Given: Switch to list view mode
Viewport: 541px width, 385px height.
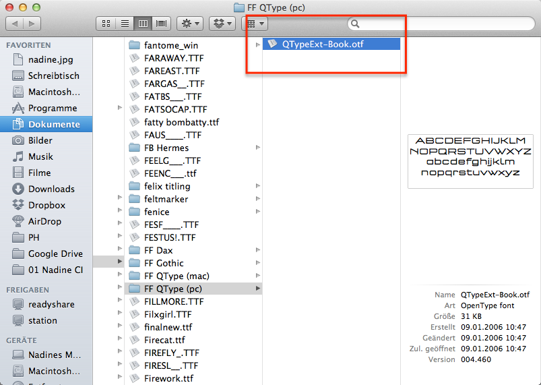Looking at the screenshot, I should (125, 24).
